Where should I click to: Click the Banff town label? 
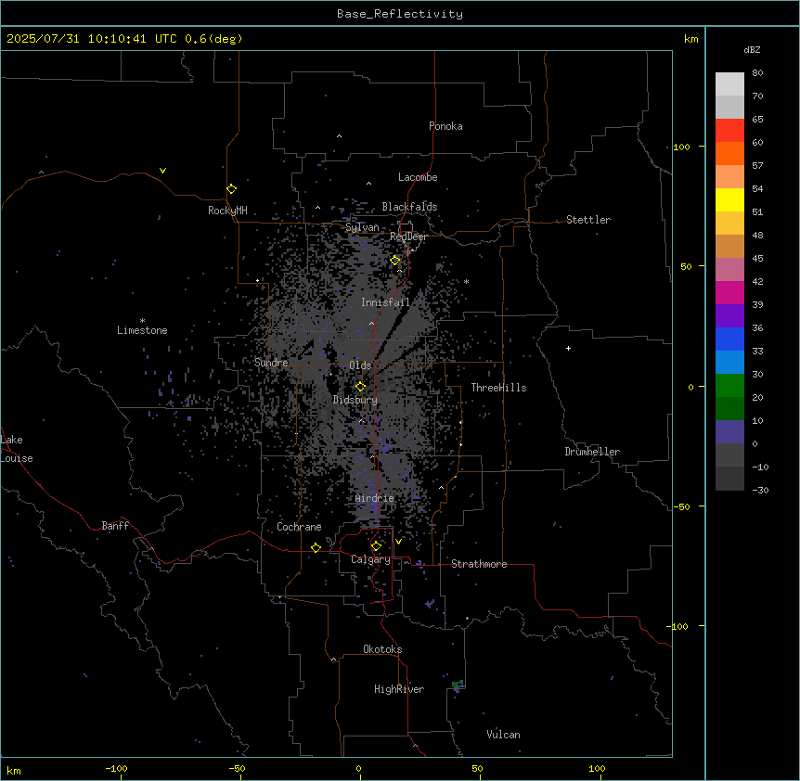coord(115,526)
